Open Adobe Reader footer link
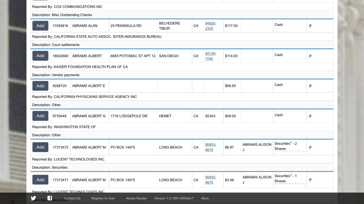364x204 pixels. tap(136, 198)
